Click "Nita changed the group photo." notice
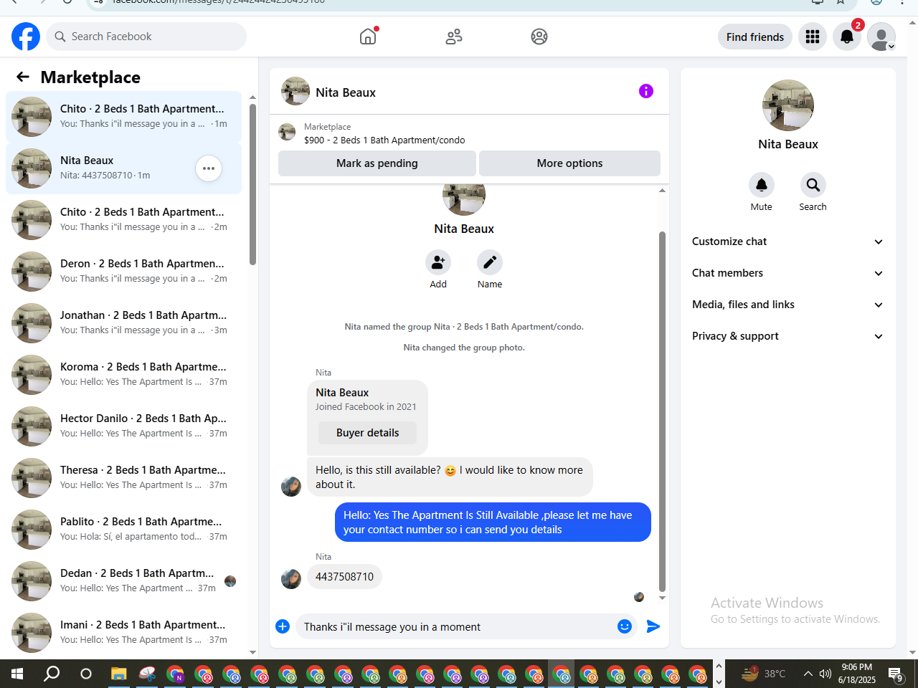 pos(464,348)
